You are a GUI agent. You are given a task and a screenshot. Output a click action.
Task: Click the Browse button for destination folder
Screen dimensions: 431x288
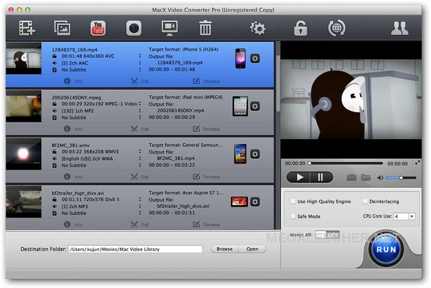(225, 249)
